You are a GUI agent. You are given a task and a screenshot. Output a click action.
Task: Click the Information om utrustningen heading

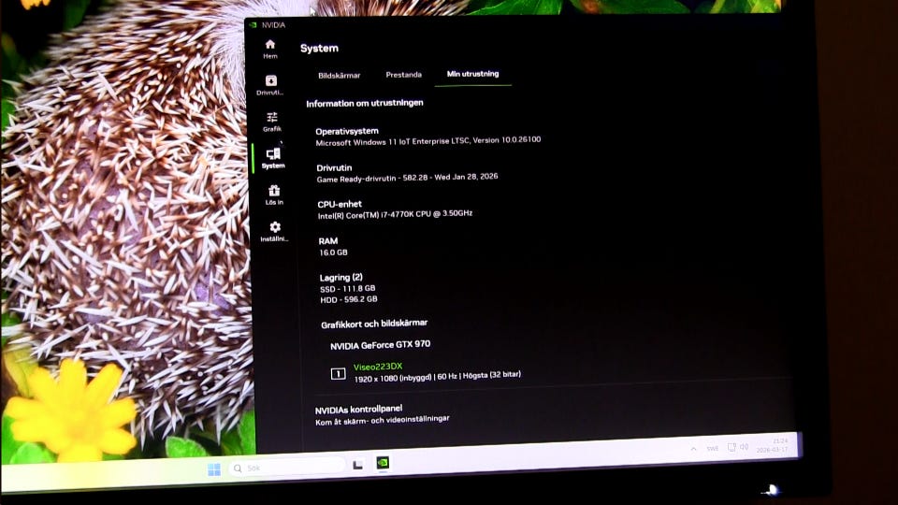click(x=365, y=103)
